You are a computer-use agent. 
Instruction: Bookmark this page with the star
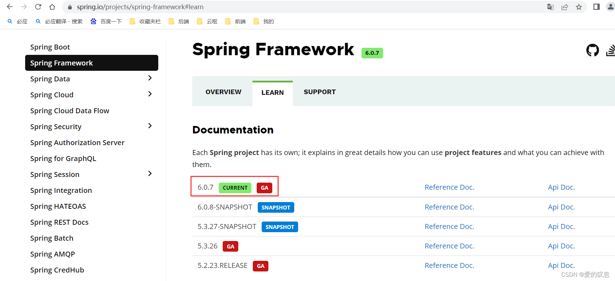pos(579,7)
